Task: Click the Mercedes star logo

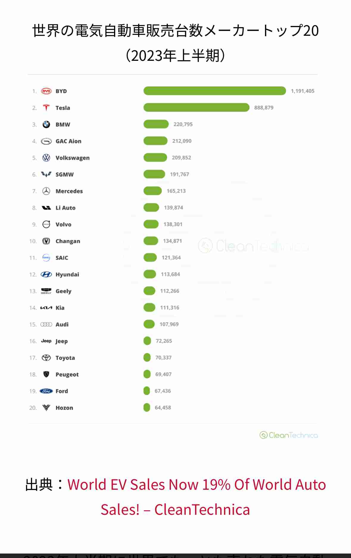Action: coord(46,191)
